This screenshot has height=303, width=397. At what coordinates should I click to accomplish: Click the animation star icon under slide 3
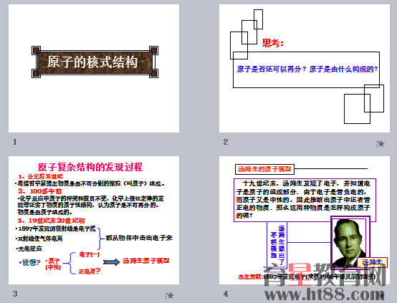(x=169, y=295)
